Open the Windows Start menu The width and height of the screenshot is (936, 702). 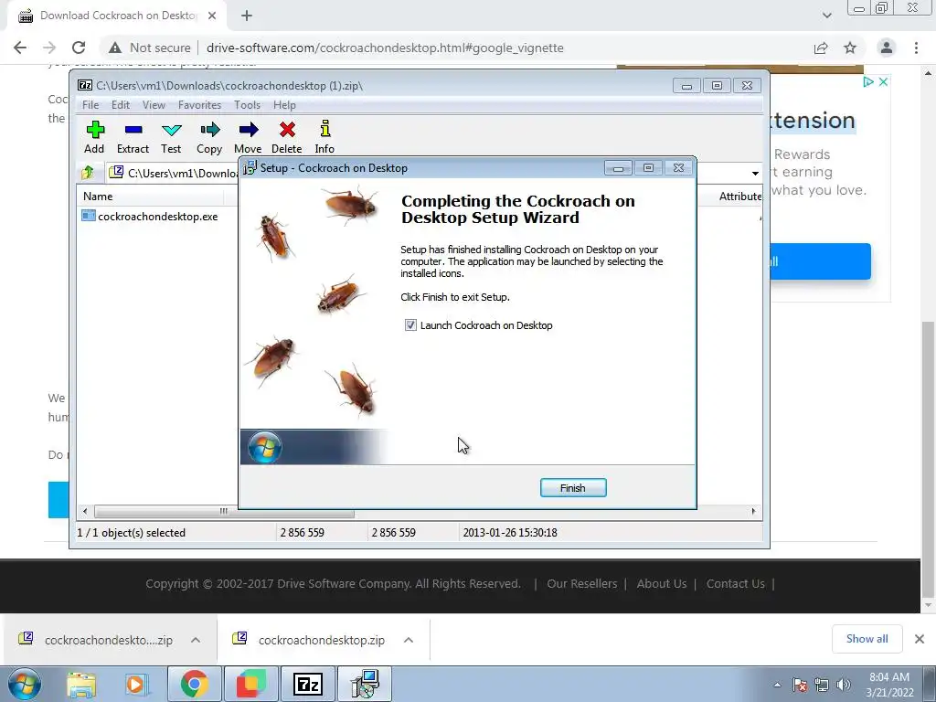point(25,684)
